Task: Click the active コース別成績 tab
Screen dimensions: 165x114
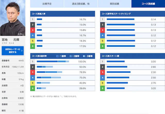Action: 148,4
